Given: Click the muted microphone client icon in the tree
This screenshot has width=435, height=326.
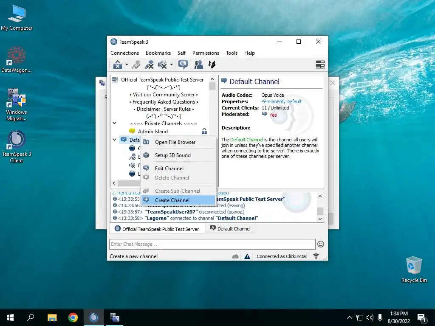Looking at the screenshot, I should [x=133, y=157].
